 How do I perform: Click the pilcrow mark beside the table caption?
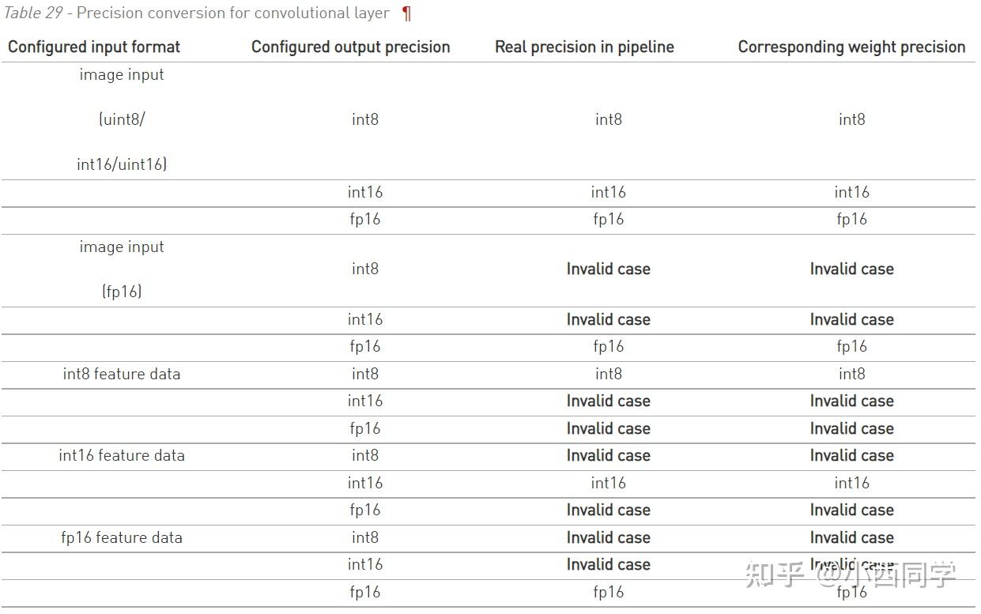point(407,13)
